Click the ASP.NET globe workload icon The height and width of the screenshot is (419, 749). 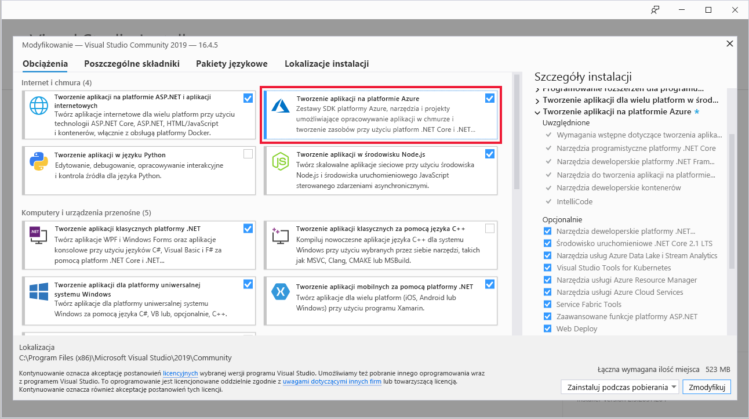click(39, 106)
